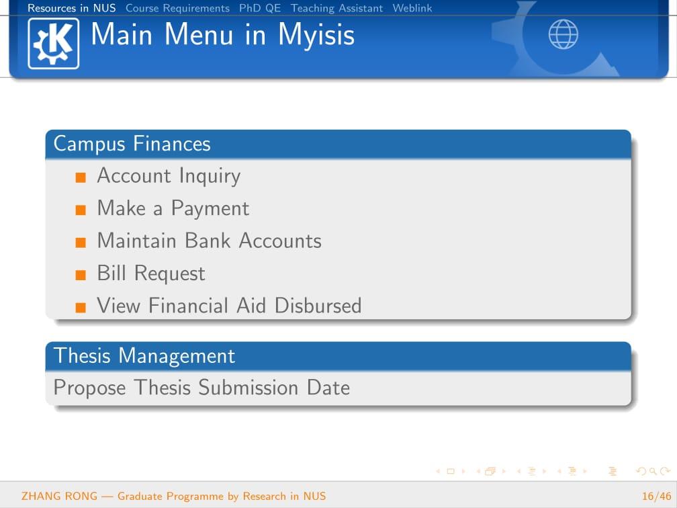Click the go-forward curved arrow icon
Viewport: 677px width, 508px height.
(665, 471)
